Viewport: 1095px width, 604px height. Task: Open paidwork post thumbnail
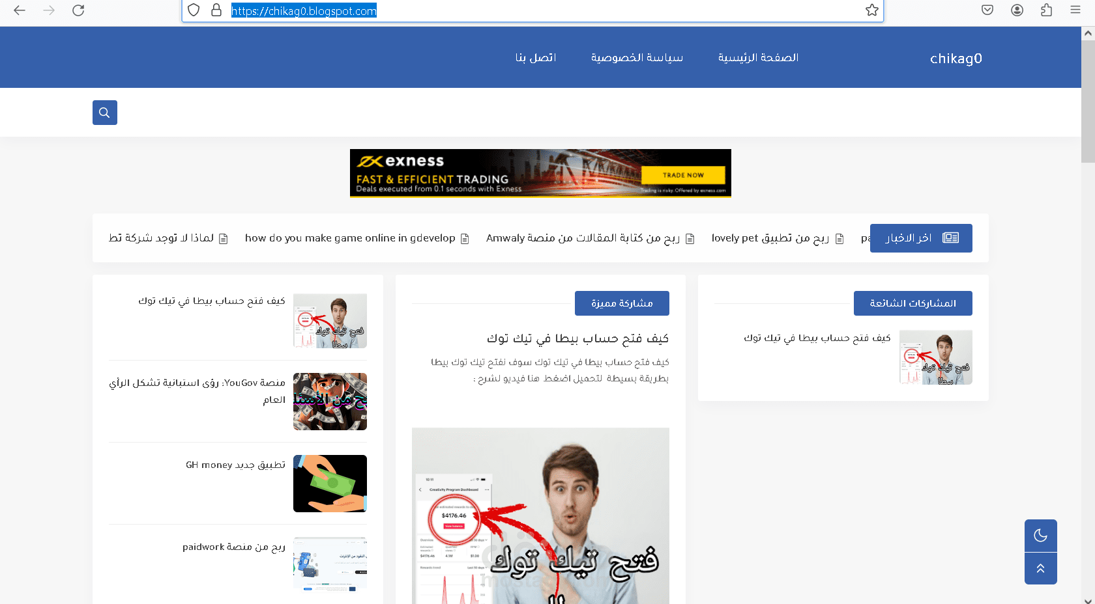330,565
